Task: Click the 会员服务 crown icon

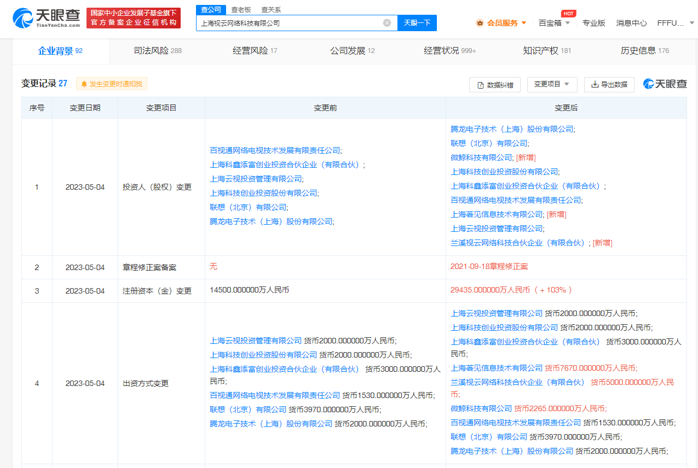Action: click(x=480, y=23)
